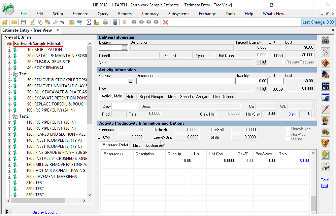Click the Days link near Crew Hrs

point(292,114)
